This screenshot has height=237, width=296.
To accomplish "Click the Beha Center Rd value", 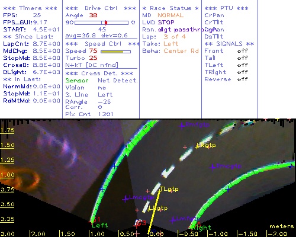I will pyautogui.click(x=181, y=51).
